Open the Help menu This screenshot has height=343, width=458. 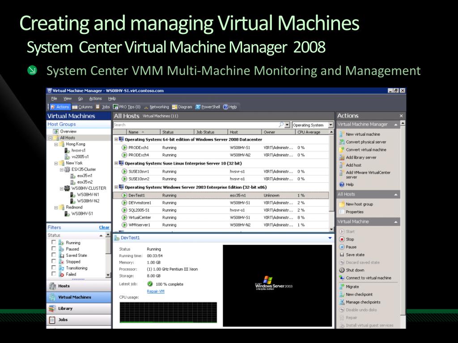click(112, 99)
